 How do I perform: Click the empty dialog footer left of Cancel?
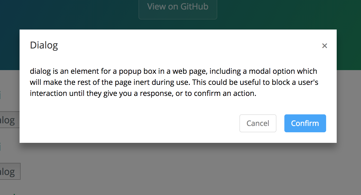click(132, 123)
